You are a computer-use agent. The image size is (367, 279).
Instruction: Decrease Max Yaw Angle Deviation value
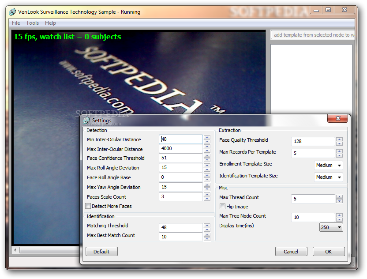pyautogui.click(x=207, y=189)
